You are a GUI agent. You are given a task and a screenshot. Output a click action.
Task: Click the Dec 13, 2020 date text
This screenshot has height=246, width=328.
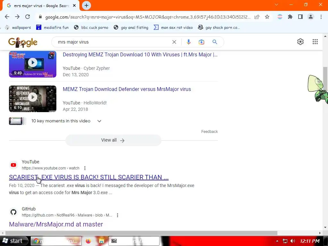click(76, 75)
